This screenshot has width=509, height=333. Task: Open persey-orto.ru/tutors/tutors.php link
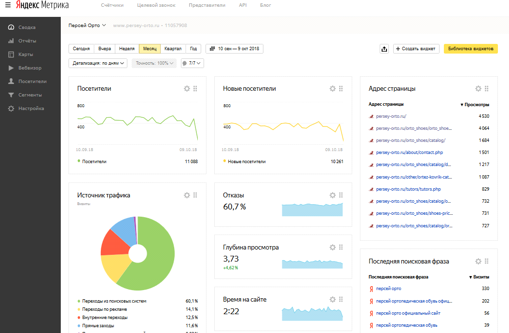click(408, 189)
